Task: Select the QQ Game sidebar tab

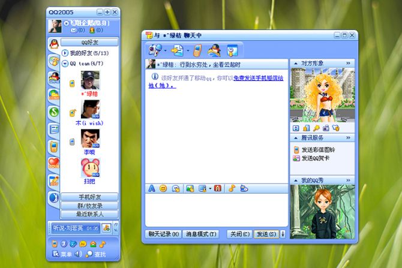Action: pyautogui.click(x=54, y=77)
